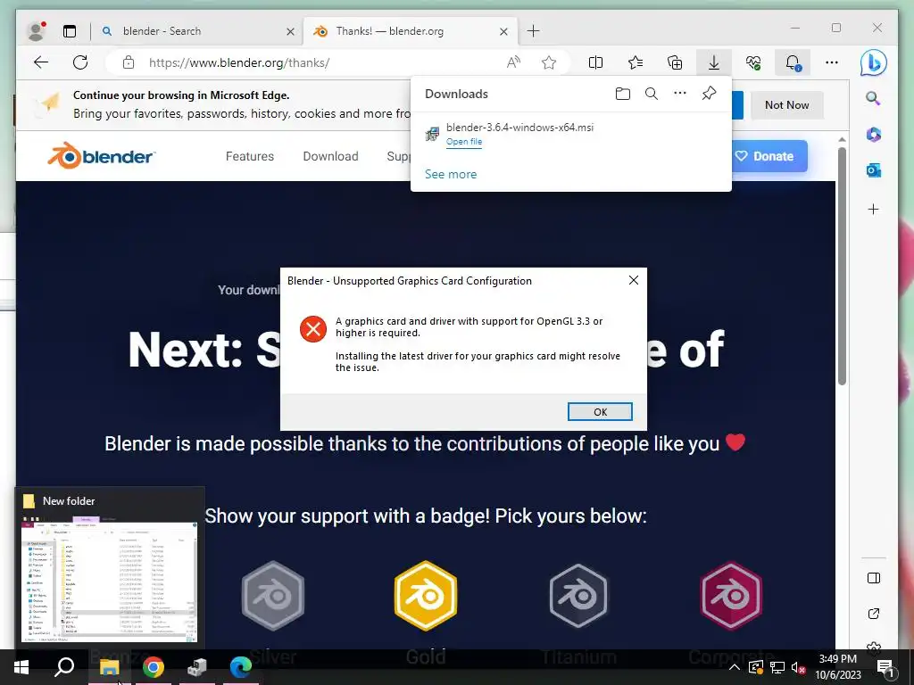Screen dimensions: 914x685
Task: Select the Silver badge
Action: pyautogui.click(x=273, y=596)
